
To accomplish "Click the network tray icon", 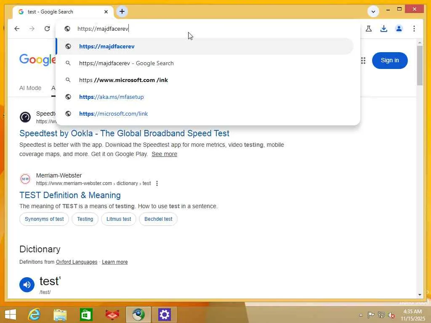I will 381,315.
